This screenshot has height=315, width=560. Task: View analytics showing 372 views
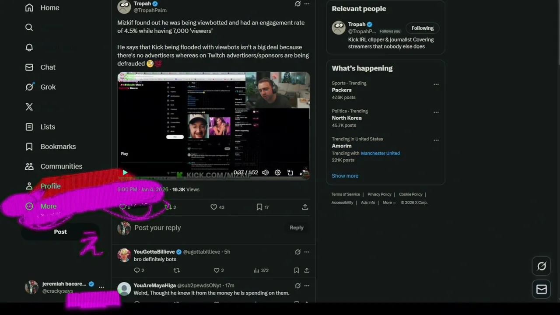261,270
